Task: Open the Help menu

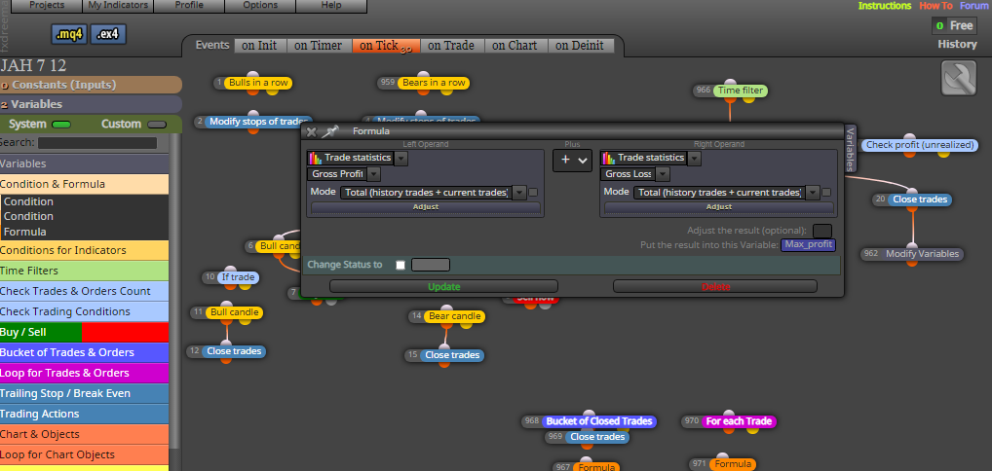Action: point(331,6)
